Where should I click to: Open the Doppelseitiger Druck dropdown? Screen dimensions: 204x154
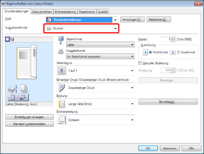[x=95, y=88]
